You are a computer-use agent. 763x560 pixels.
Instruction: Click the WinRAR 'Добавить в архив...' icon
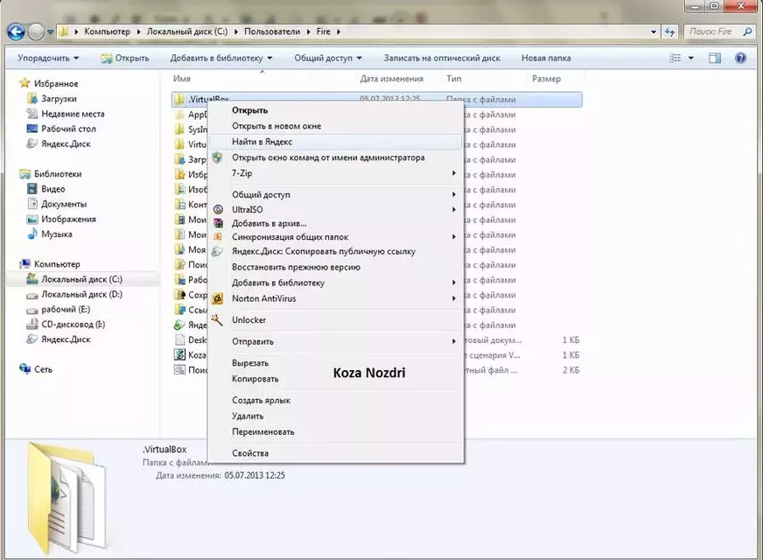(218, 223)
